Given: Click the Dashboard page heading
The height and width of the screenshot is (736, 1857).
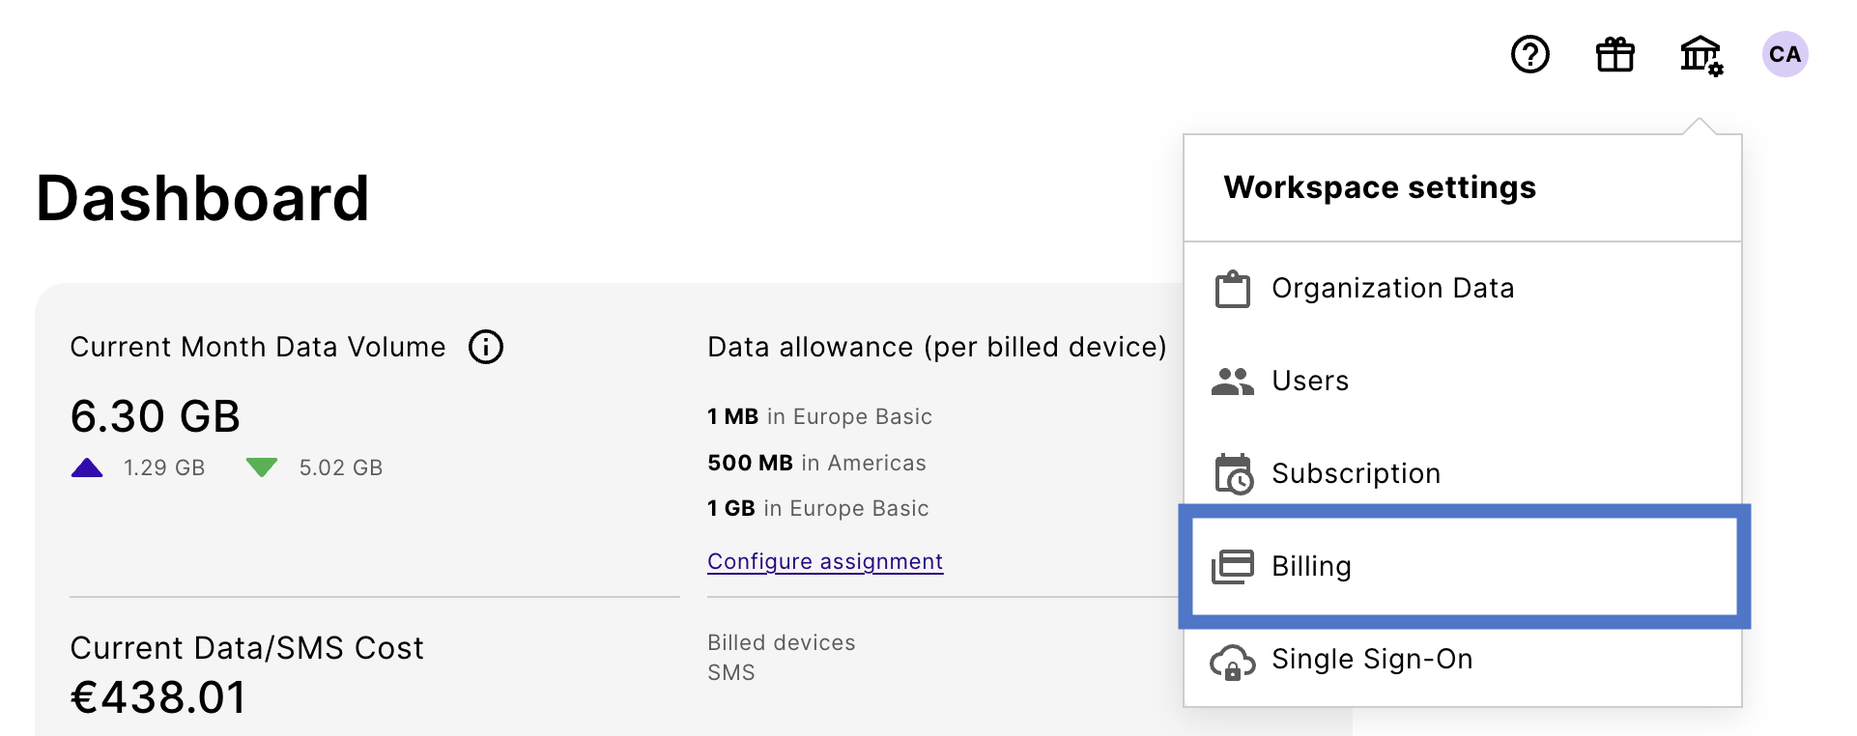Looking at the screenshot, I should coord(203,199).
